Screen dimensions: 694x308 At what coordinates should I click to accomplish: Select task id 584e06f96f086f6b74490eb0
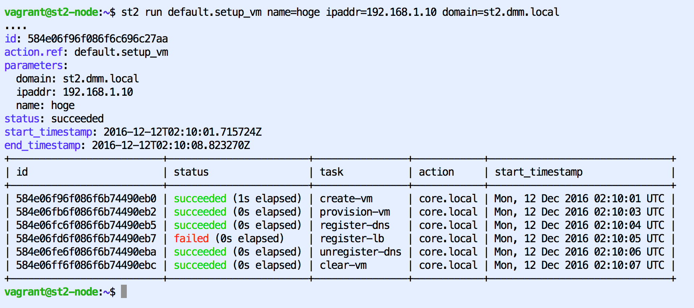point(86,199)
